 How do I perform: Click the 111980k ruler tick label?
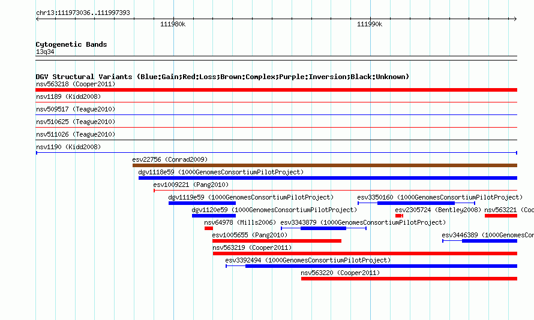pyautogui.click(x=173, y=24)
